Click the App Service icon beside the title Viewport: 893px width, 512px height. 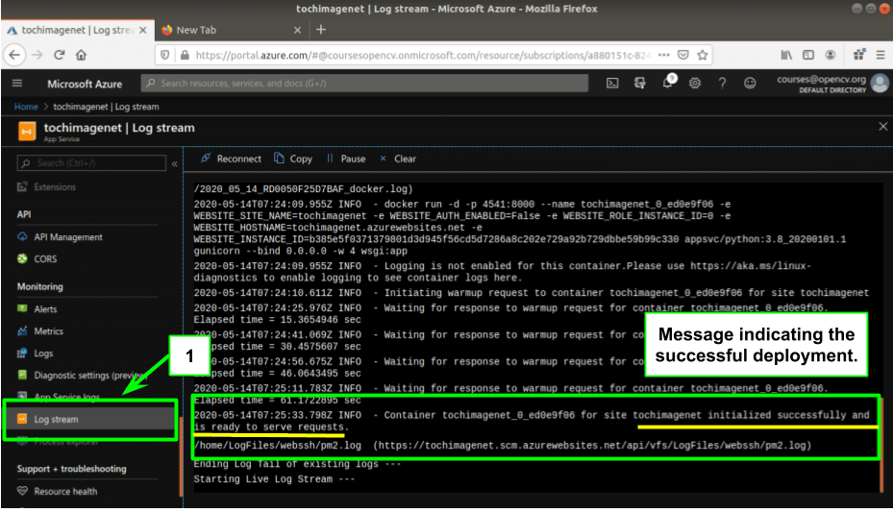click(27, 131)
